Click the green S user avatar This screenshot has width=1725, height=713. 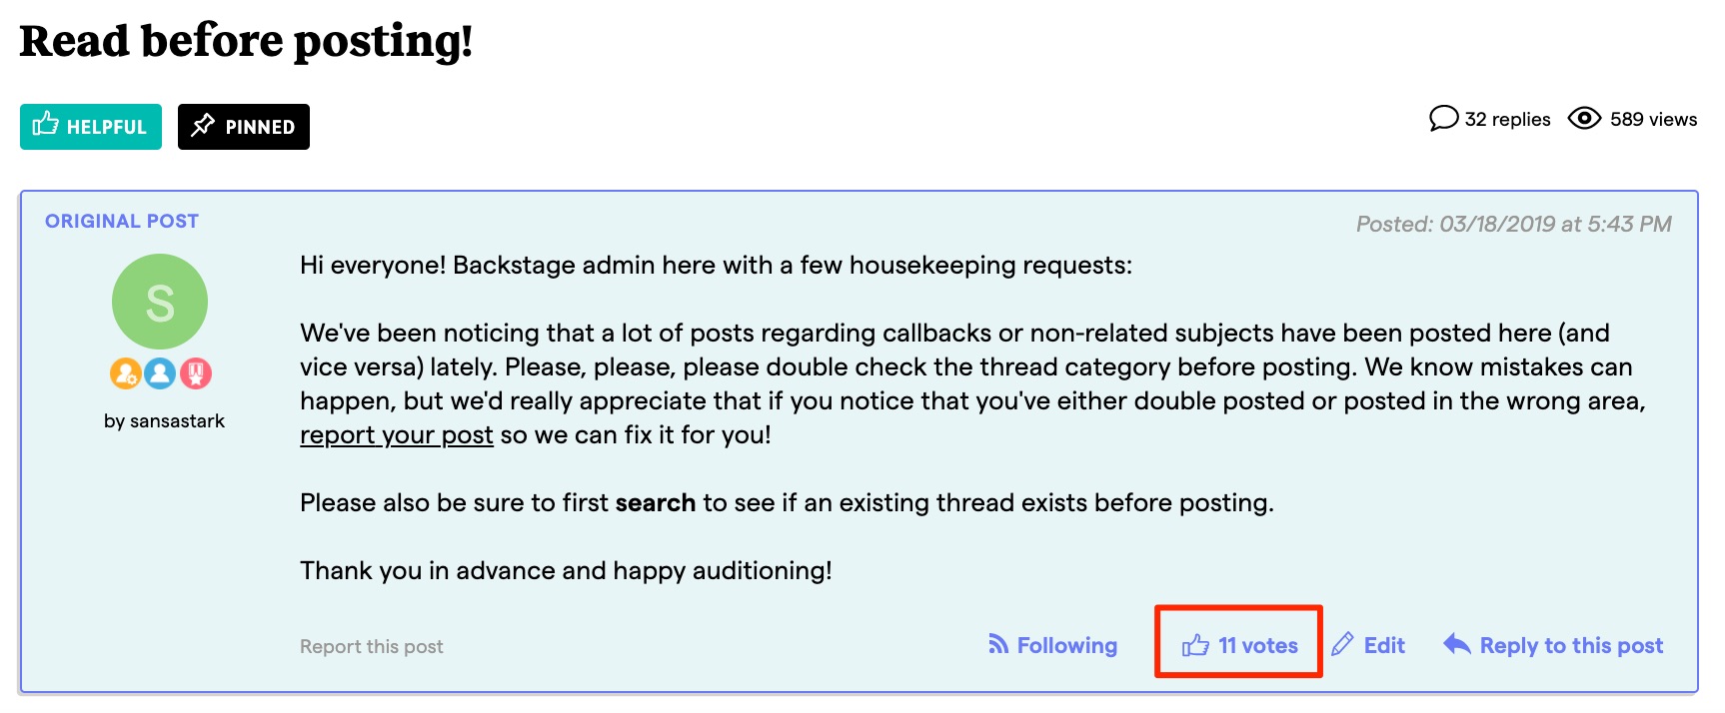(160, 302)
